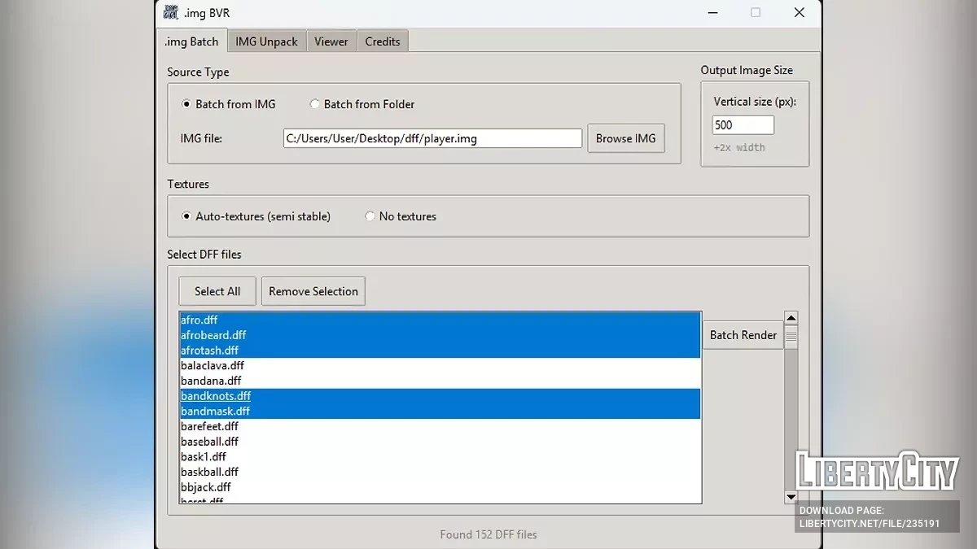This screenshot has height=549, width=977.
Task: Click the scrollbar up arrow in file list
Action: pos(791,317)
